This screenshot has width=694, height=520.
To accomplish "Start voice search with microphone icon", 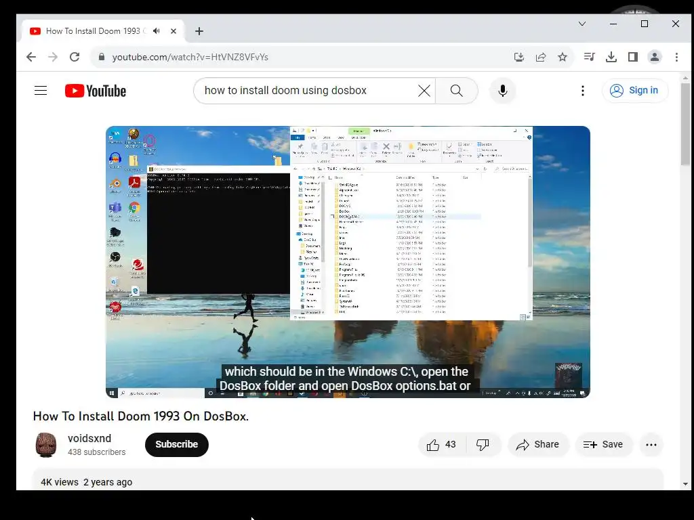I will 502,91.
